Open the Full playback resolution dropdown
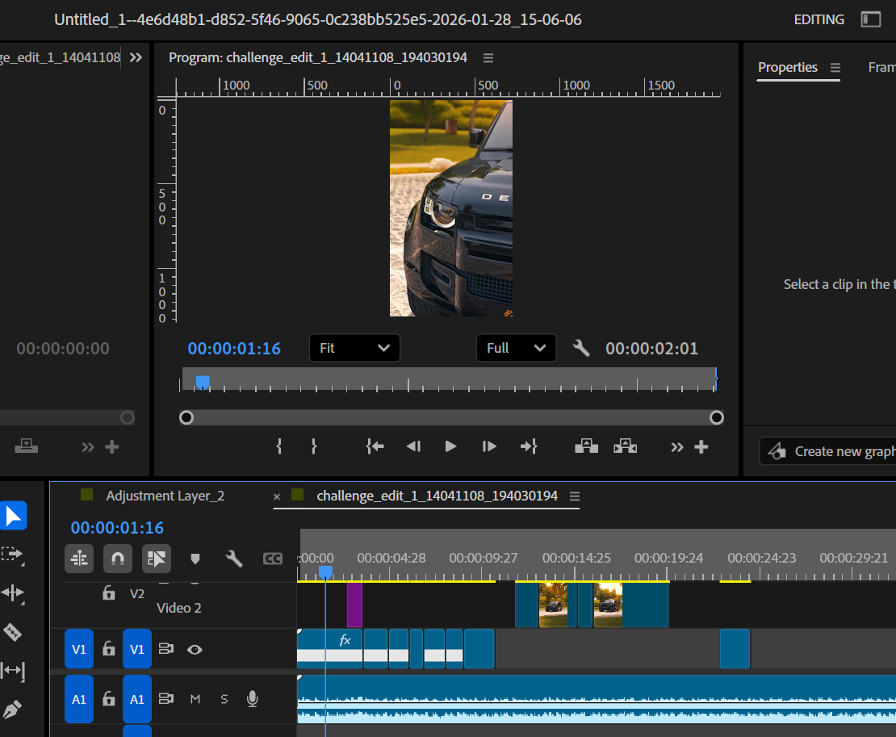The height and width of the screenshot is (737, 896). (516, 348)
